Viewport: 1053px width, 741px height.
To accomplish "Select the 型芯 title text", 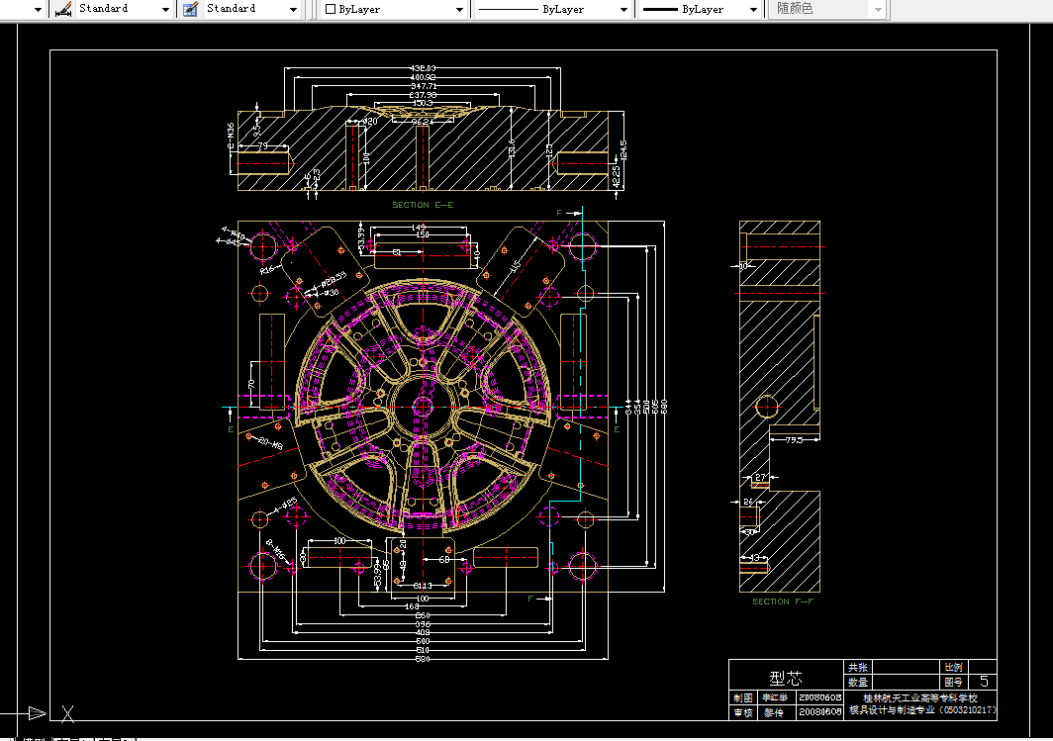I will (786, 678).
